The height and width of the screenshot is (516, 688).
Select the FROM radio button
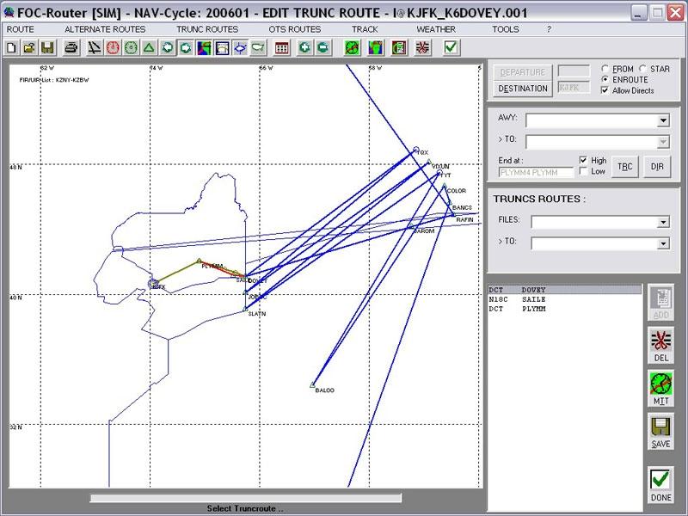point(606,69)
